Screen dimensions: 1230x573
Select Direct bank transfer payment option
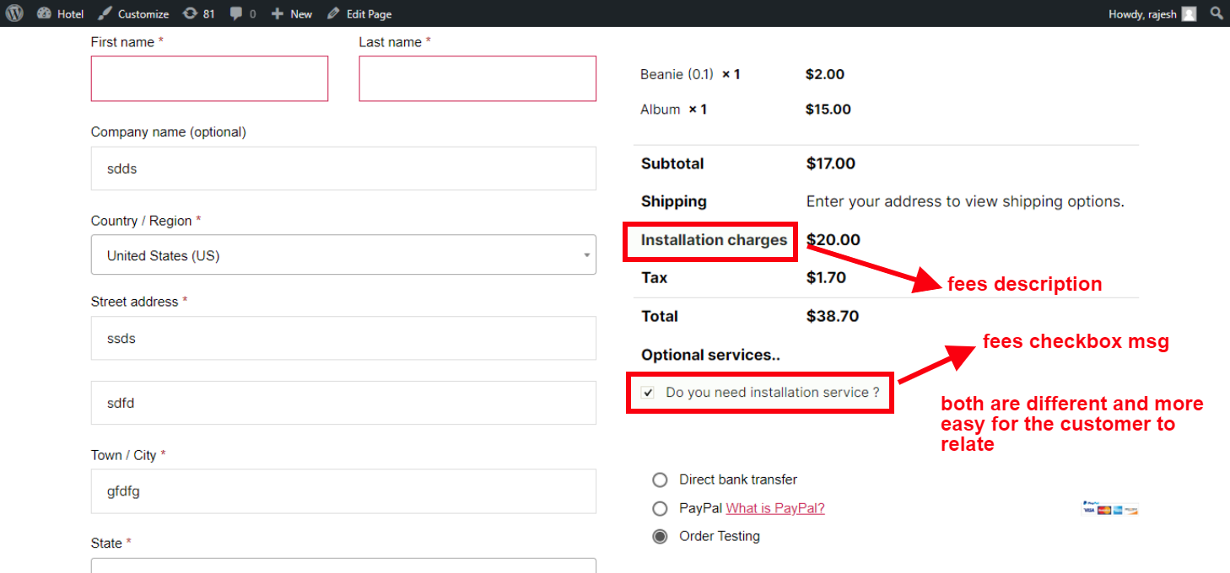660,479
